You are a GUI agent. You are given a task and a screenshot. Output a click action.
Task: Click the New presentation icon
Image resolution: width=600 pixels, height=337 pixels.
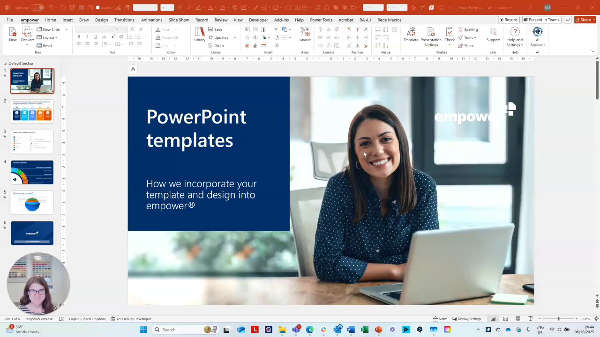point(13,35)
